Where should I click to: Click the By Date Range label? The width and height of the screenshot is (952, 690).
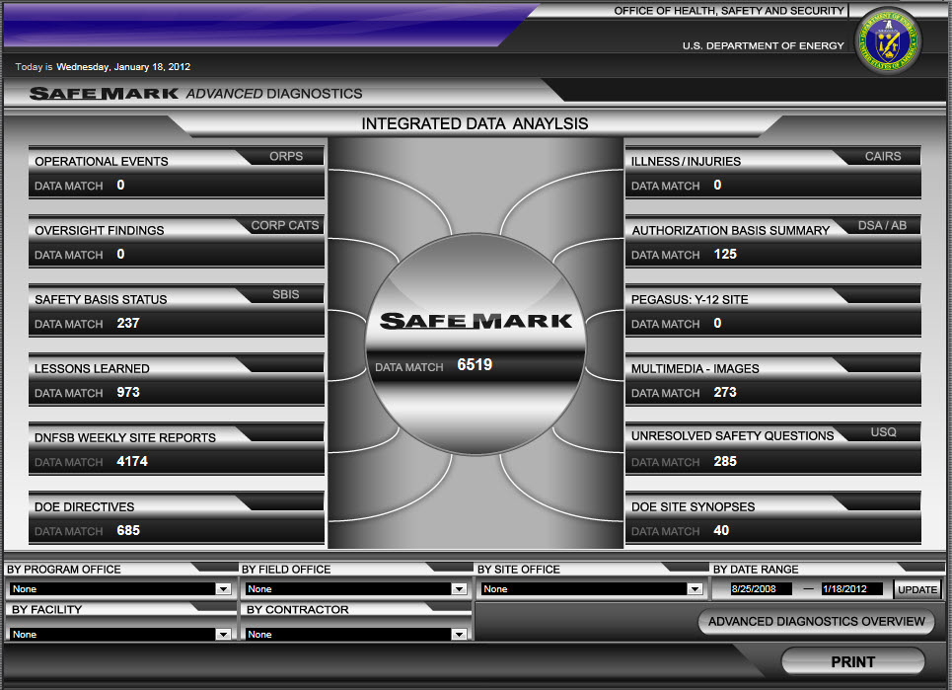(x=756, y=570)
